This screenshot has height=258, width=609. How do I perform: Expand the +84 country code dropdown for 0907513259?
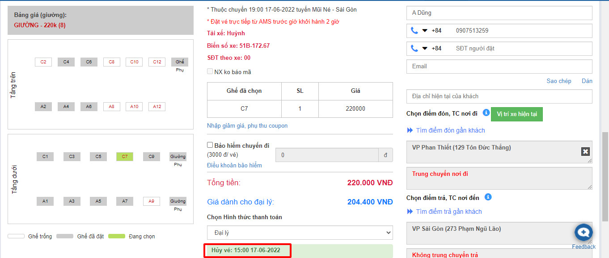[425, 30]
